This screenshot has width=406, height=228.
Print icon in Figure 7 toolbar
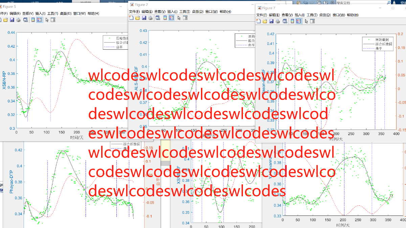point(277,21)
